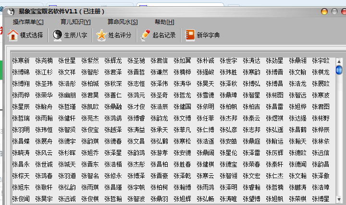
Task: Select the name 张才俊
Action: tap(136, 107)
